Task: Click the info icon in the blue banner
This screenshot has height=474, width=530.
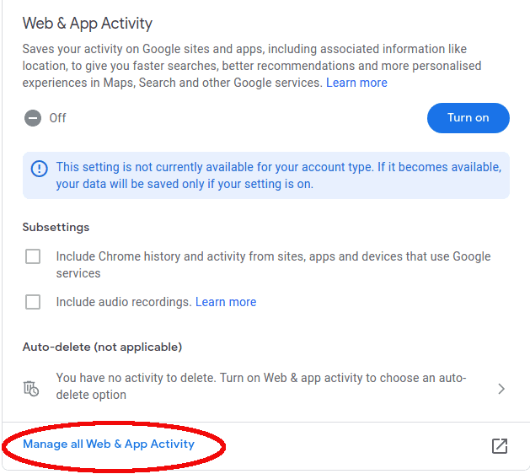Action: pos(40,169)
